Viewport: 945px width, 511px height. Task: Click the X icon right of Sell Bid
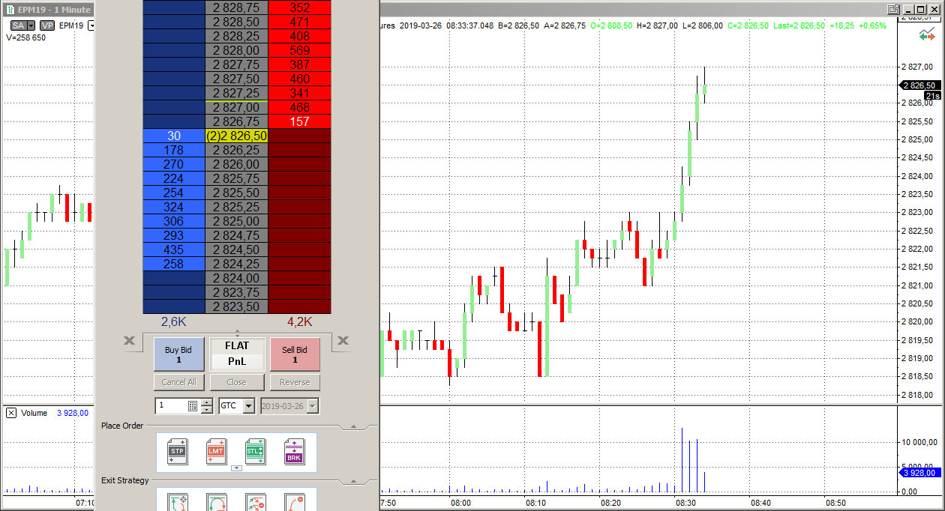[343, 341]
